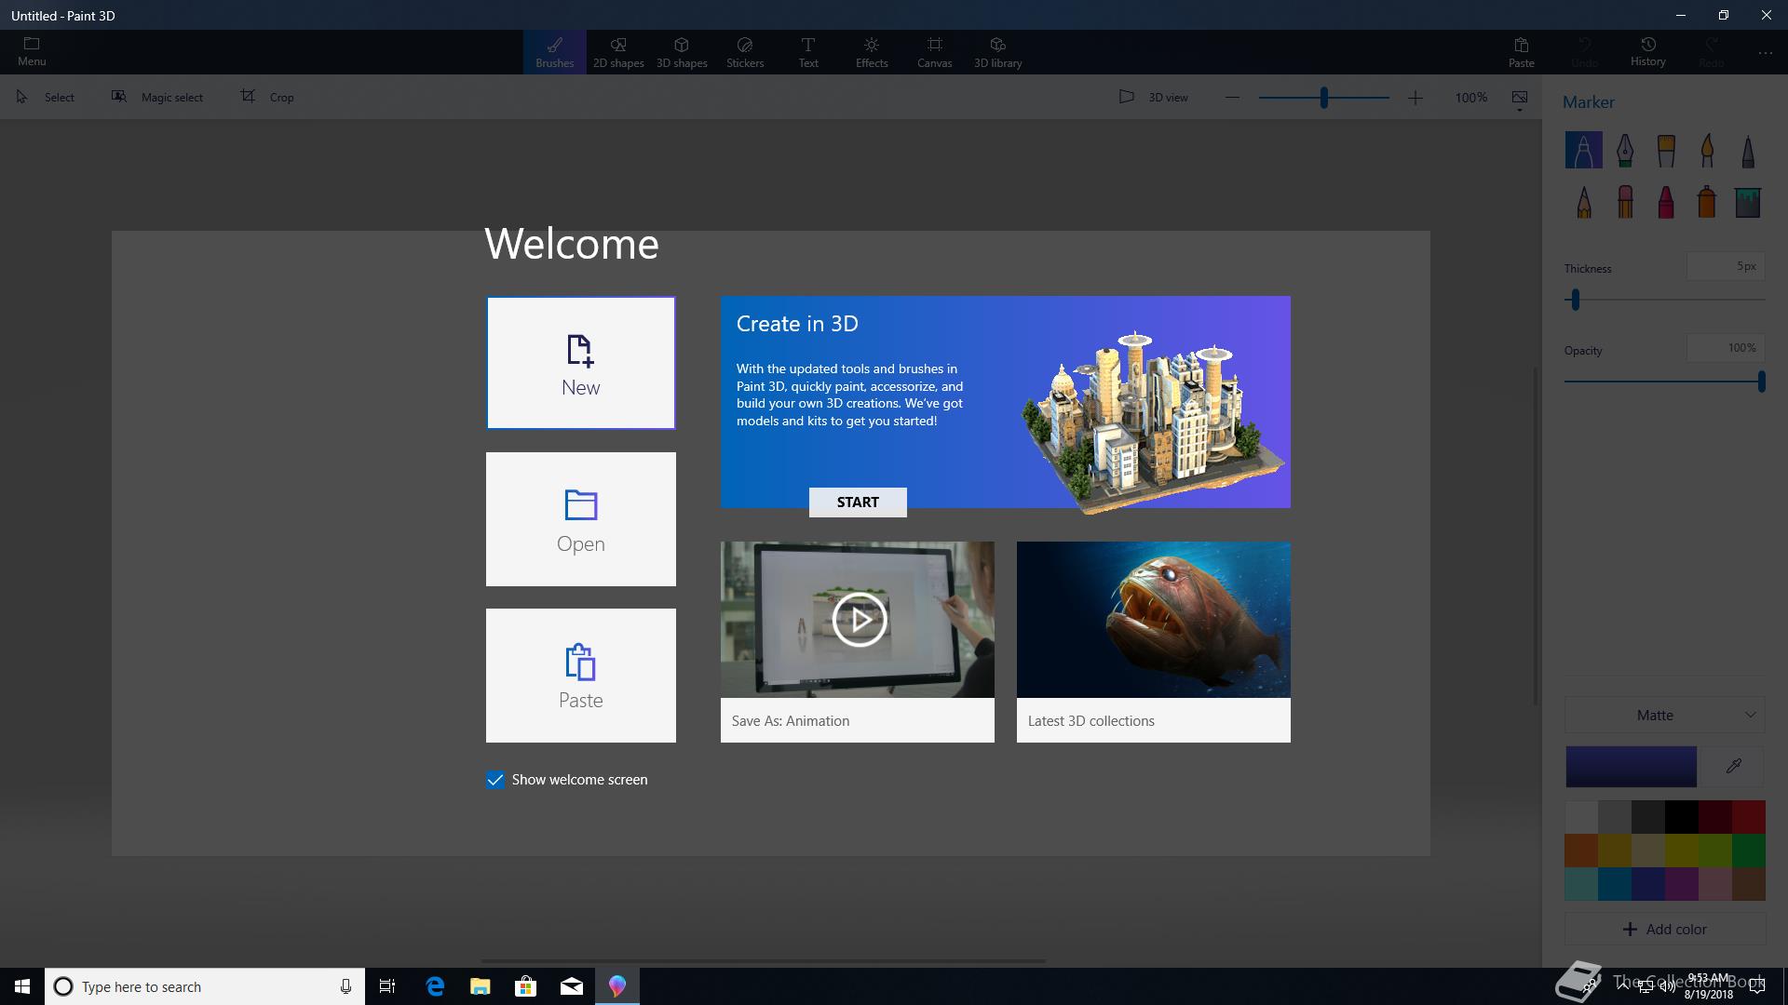Select the Fill bucket tool
The image size is (1788, 1005).
pyautogui.click(x=1748, y=202)
